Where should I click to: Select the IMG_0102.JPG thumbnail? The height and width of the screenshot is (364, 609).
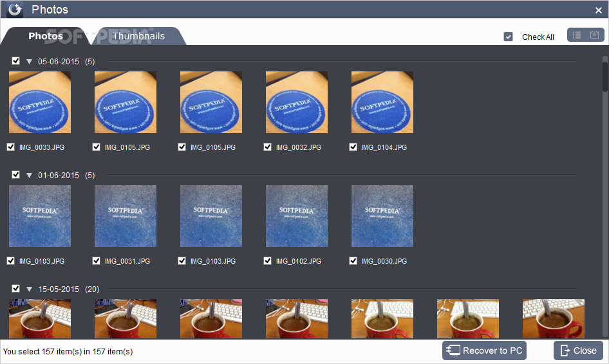(x=297, y=216)
